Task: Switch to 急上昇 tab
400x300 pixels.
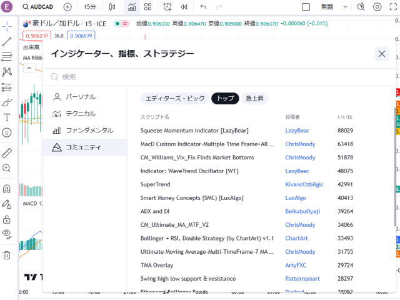Action: click(x=254, y=99)
